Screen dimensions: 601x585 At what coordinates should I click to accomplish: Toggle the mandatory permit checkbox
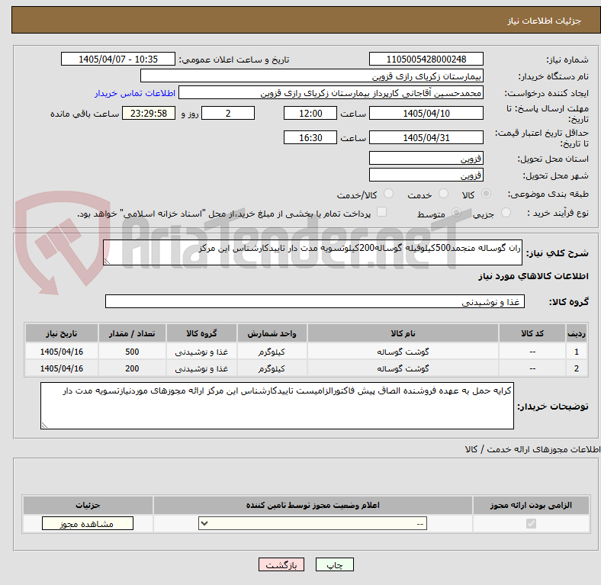[531, 524]
